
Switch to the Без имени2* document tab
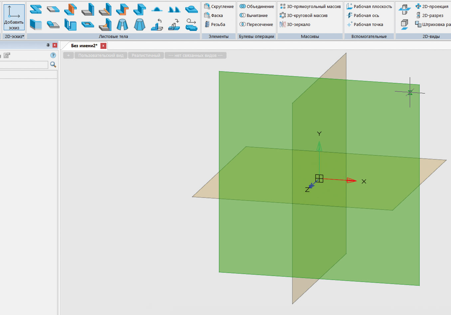tap(84, 46)
